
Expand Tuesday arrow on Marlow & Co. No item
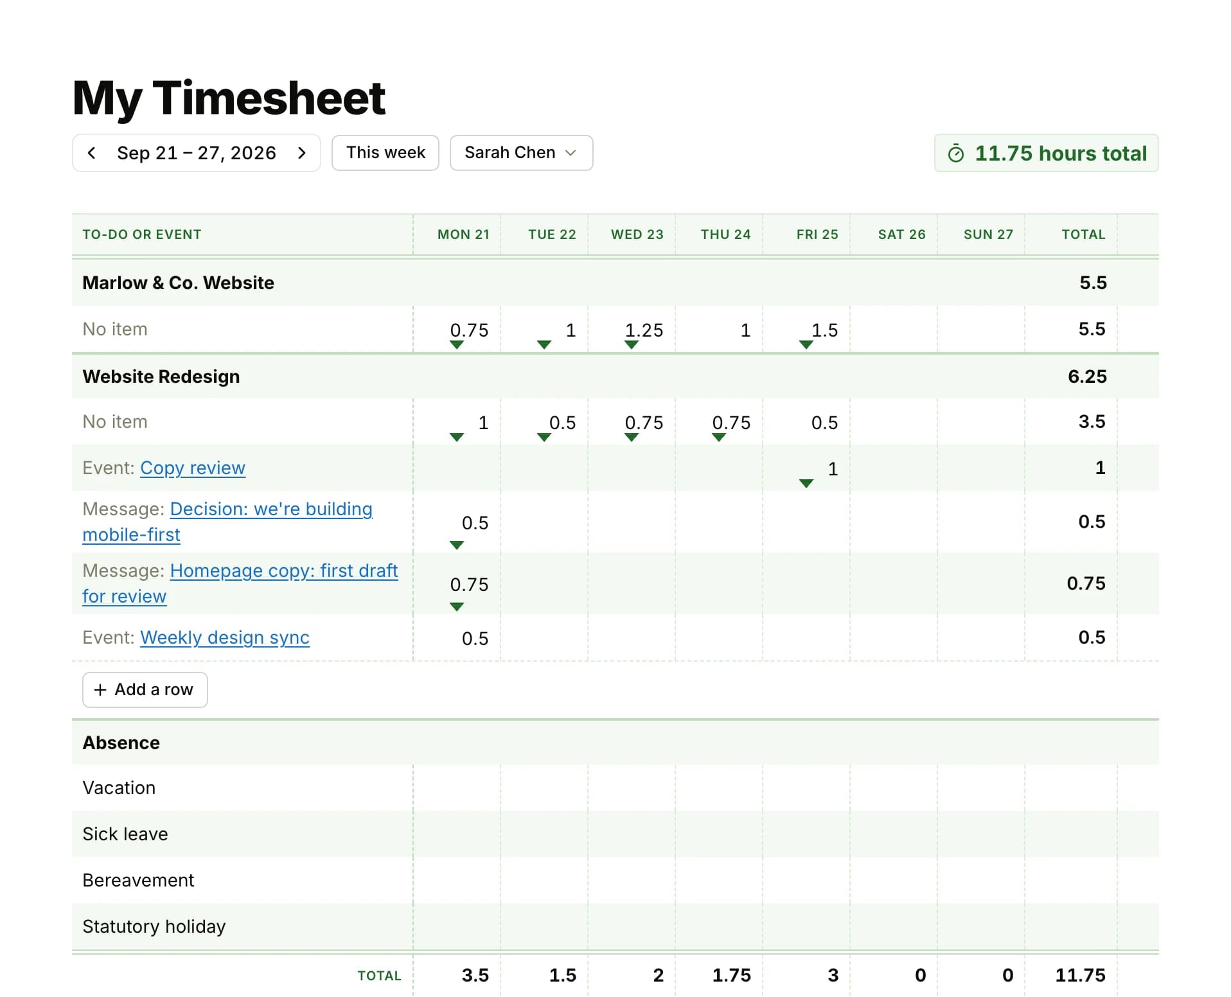point(544,345)
